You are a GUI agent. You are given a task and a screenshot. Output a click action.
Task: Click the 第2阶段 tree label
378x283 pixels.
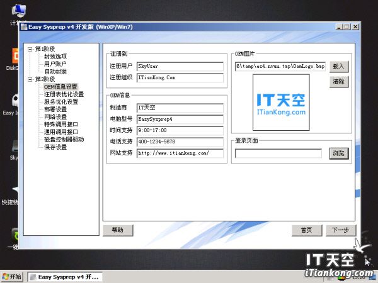click(45, 79)
